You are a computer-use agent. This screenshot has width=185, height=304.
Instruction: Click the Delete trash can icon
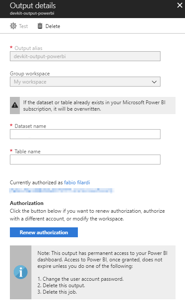pyautogui.click(x=40, y=26)
